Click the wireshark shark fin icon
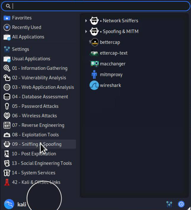The height and width of the screenshot is (210, 191). [x=94, y=86]
